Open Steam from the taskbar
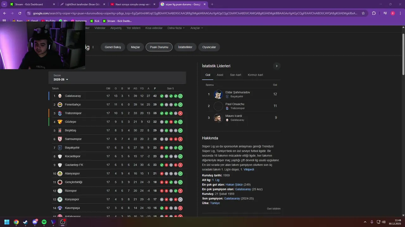 (25, 222)
